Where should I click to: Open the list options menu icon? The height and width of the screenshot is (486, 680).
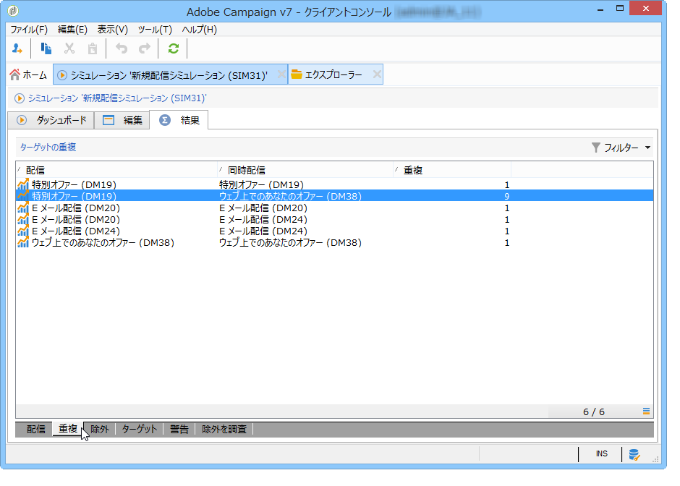click(x=646, y=411)
